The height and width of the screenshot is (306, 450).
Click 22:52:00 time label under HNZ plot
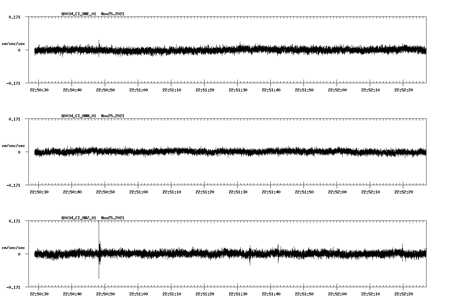click(x=337, y=294)
